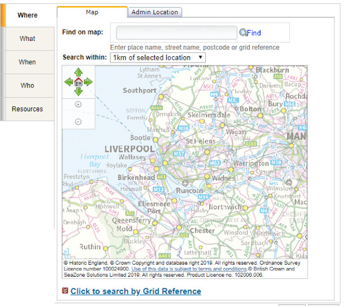Click Skelmersdale on the map
The width and height of the screenshot is (345, 306).
[209, 115]
